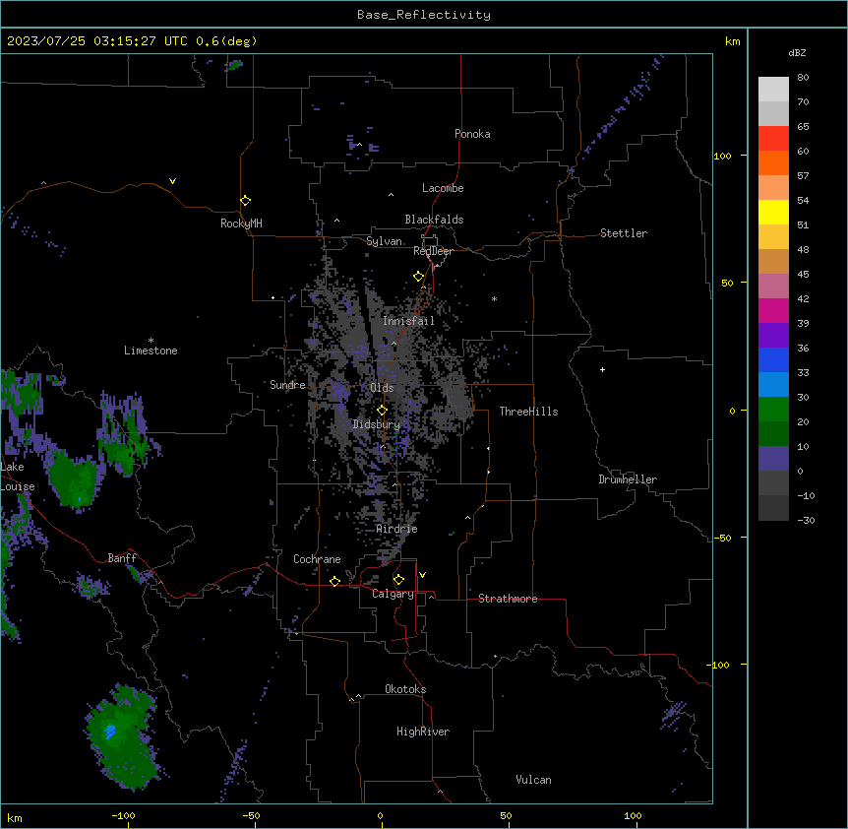Click the dBZ legend heading
Image resolution: width=848 pixels, height=829 pixels.
(797, 52)
